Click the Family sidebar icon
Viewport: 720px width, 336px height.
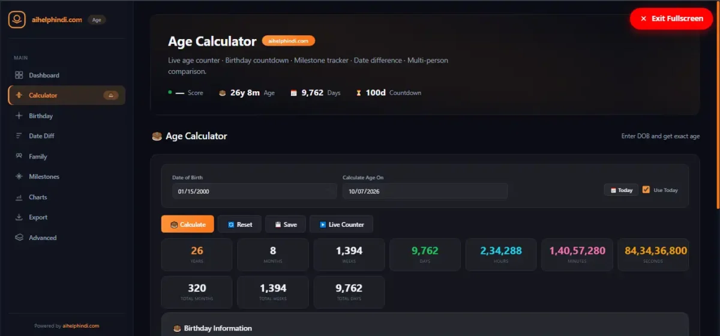coord(19,157)
